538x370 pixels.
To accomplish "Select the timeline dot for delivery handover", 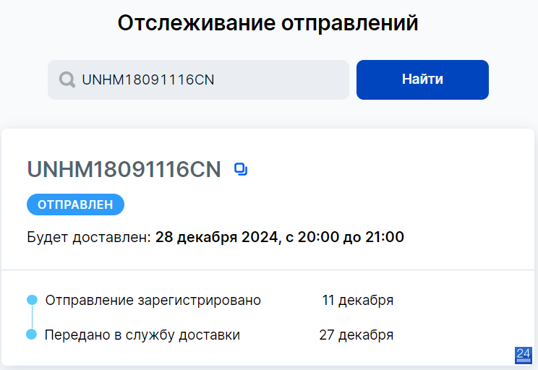I will 32,335.
